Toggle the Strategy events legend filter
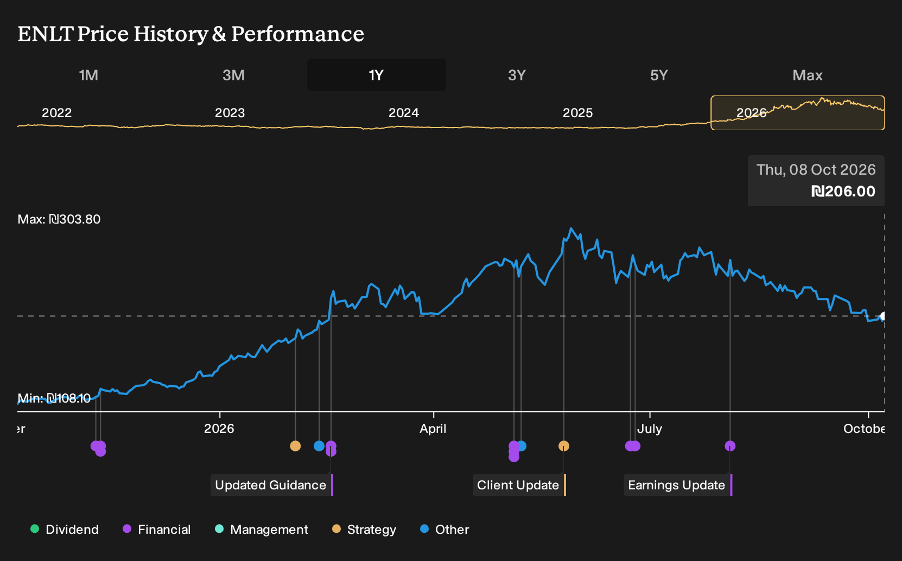Viewport: 902px width, 561px height. pos(364,530)
